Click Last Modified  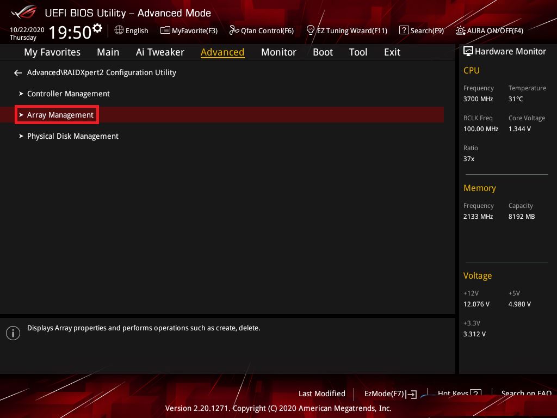pos(322,394)
